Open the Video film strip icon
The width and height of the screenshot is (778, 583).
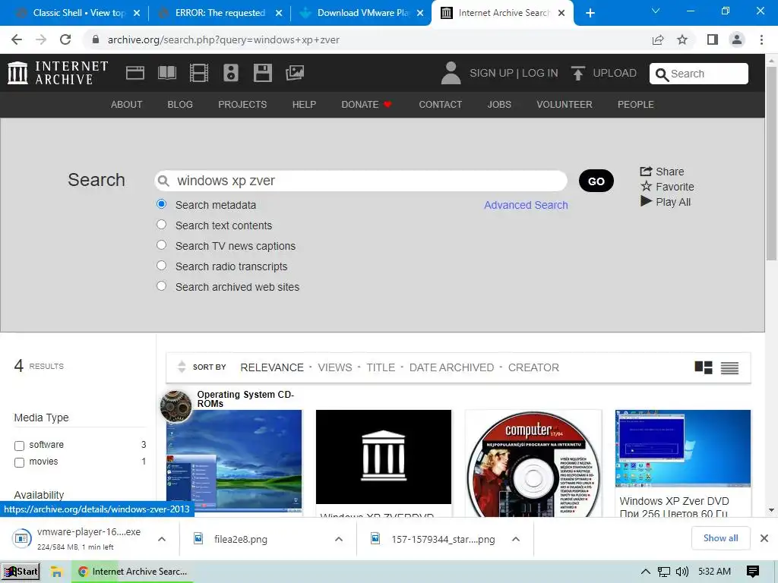click(x=199, y=73)
